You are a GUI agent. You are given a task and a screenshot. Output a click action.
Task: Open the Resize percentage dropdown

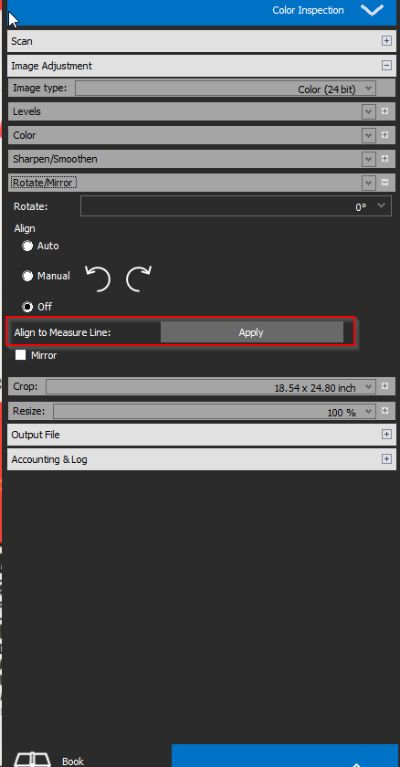point(215,412)
